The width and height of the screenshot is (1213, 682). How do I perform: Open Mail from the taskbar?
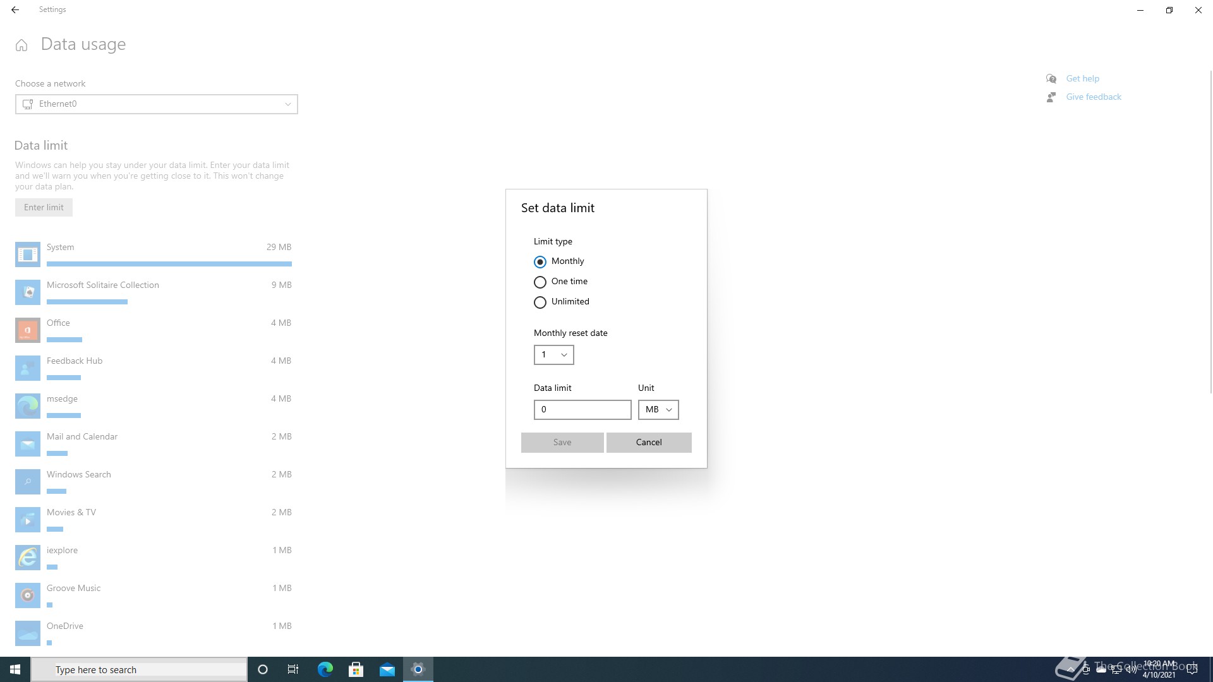[387, 669]
